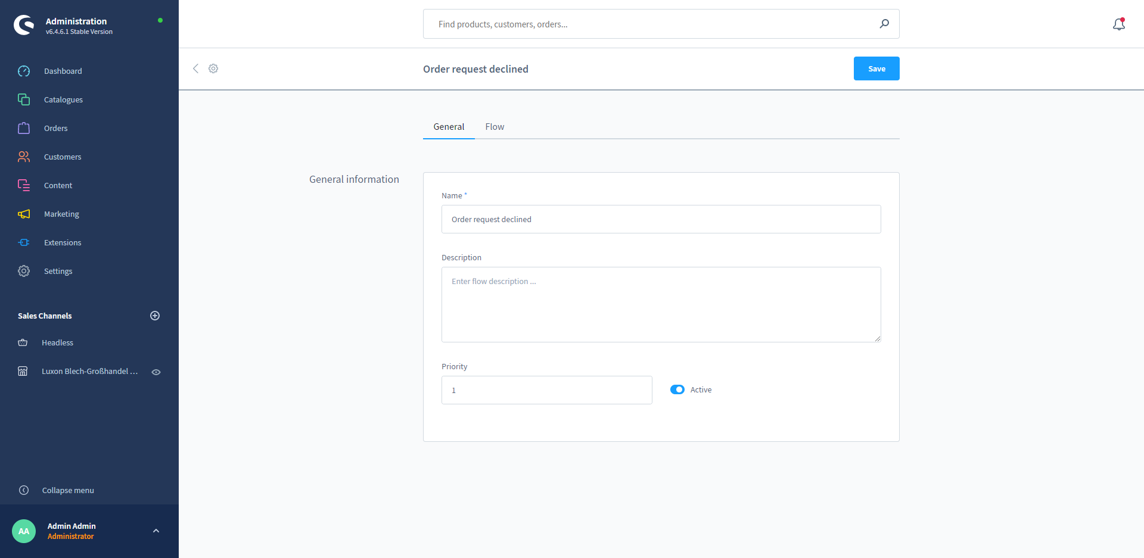
Task: Open the Extensions plug icon
Action: click(x=24, y=242)
